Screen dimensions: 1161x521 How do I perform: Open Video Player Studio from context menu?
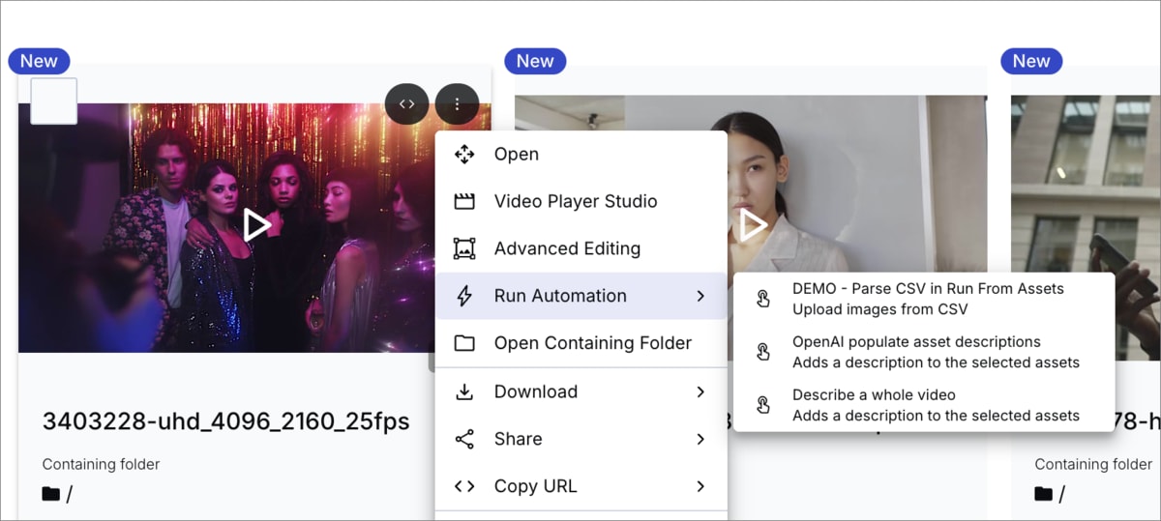(x=575, y=201)
